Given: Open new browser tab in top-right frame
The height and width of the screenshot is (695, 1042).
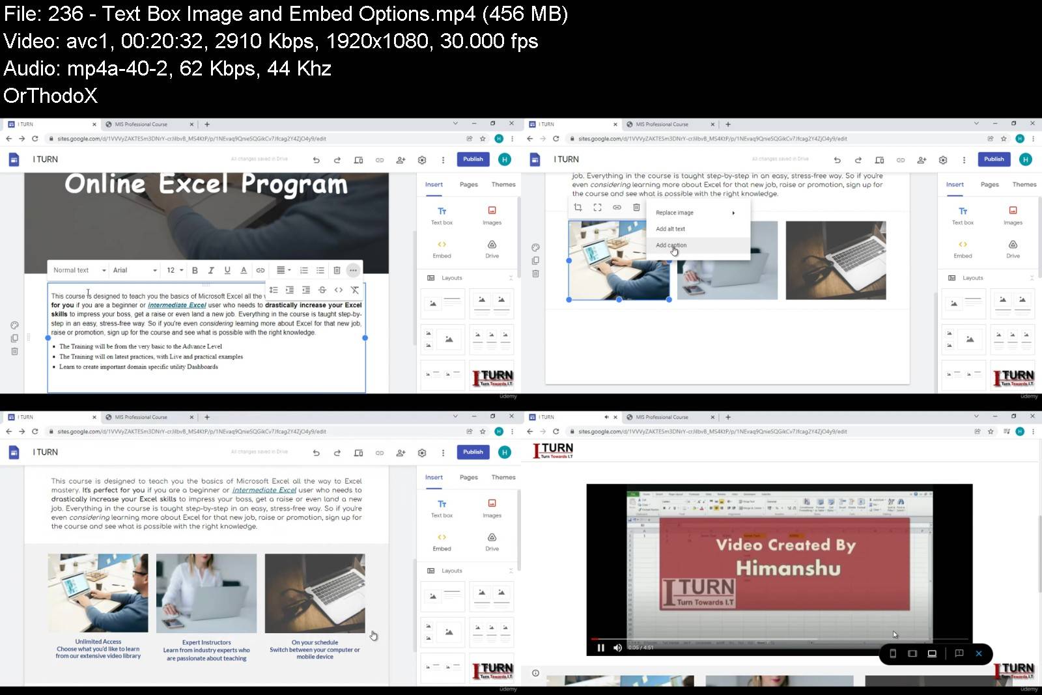Looking at the screenshot, I should click(x=728, y=124).
